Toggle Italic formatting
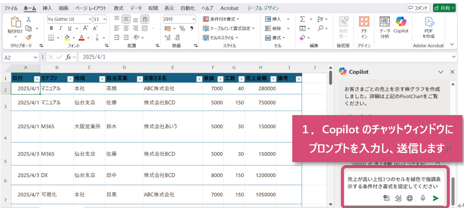The height and width of the screenshot is (208, 464). (60, 28)
